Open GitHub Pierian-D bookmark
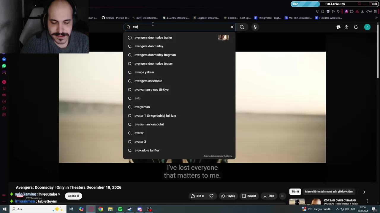 point(115,18)
